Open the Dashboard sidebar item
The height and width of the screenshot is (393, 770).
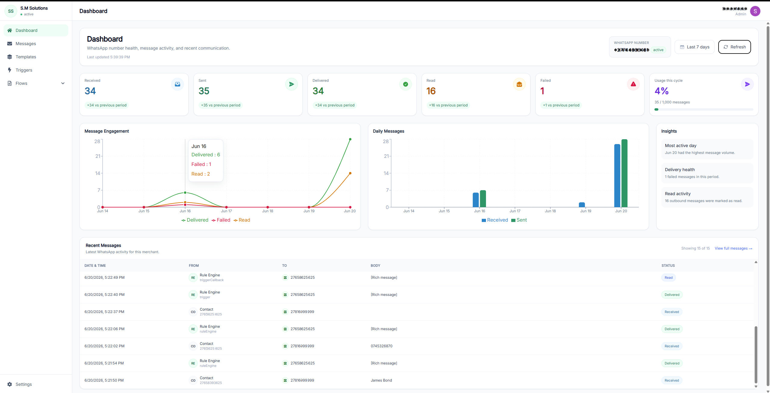36,30
